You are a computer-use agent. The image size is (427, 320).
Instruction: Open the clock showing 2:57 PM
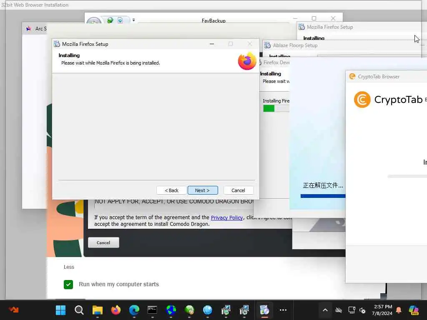(x=382, y=310)
